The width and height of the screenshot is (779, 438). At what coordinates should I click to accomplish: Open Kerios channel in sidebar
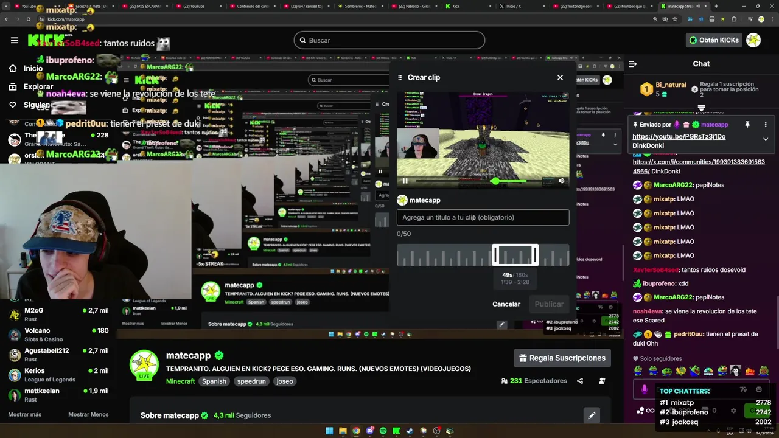tap(58, 375)
